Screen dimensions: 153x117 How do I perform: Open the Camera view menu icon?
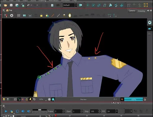click(4, 10)
